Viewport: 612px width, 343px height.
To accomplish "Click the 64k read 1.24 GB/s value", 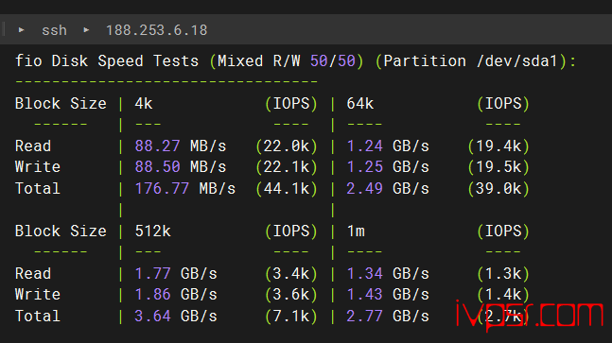I will (x=388, y=146).
